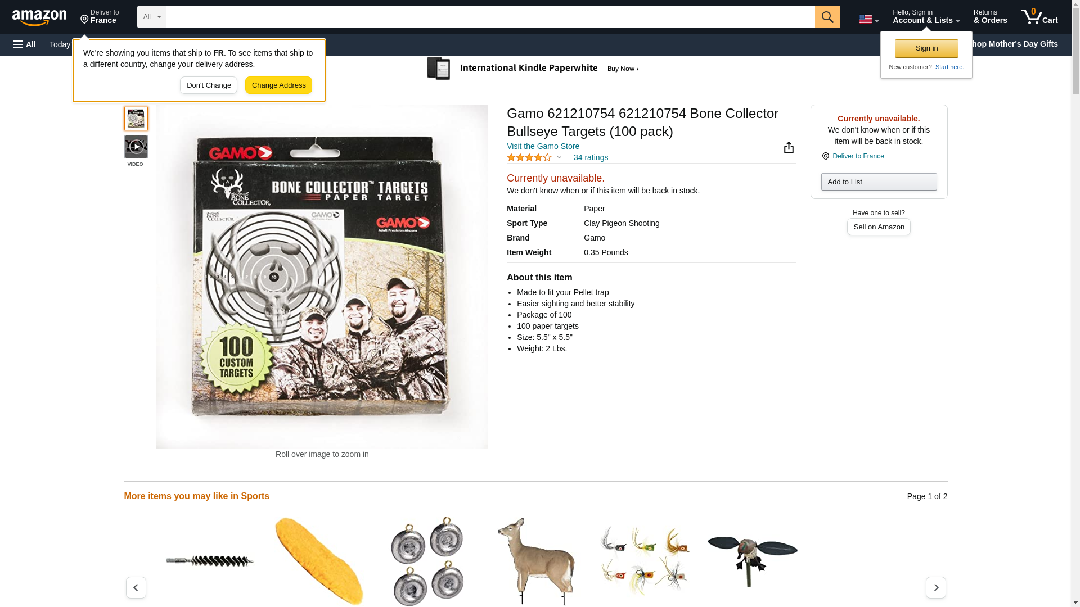Click the search magnifier button

point(827,17)
